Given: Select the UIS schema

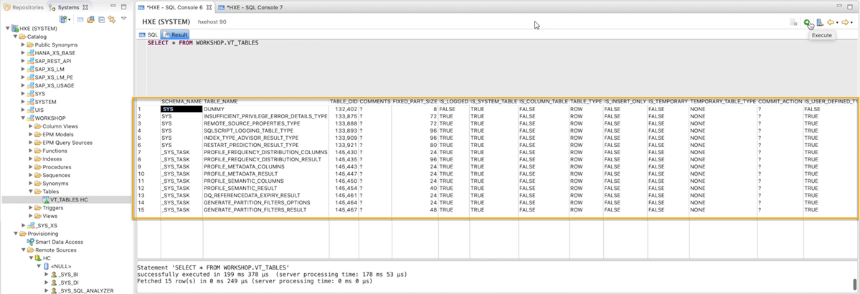Looking at the screenshot, I should (36, 110).
